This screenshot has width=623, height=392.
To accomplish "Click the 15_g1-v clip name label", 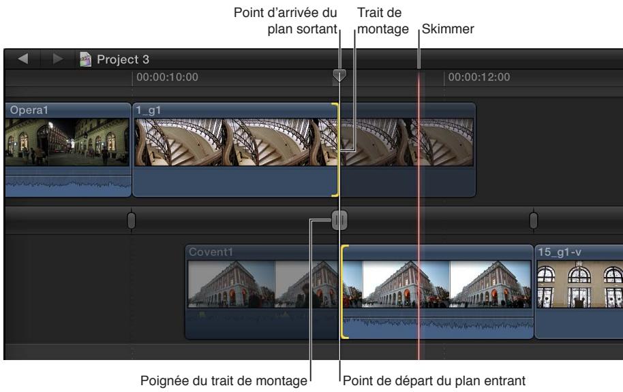I will point(560,252).
